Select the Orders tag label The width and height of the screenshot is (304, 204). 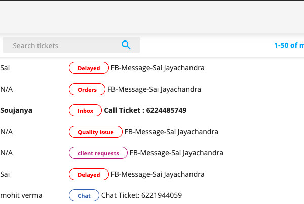pyautogui.click(x=87, y=89)
